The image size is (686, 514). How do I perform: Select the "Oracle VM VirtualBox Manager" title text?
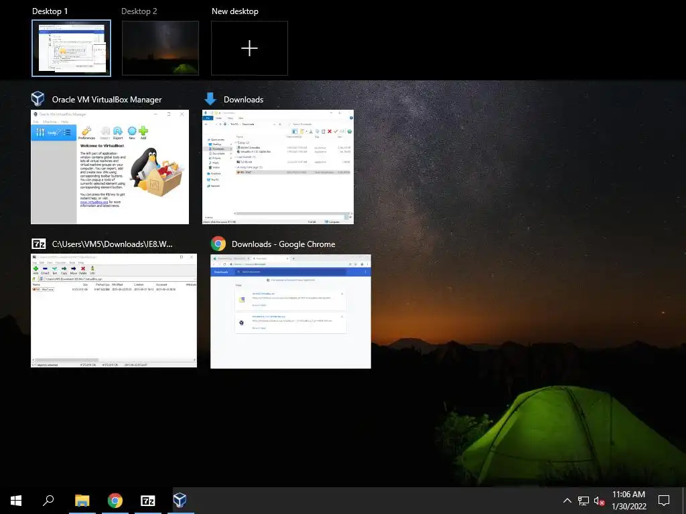pos(107,100)
